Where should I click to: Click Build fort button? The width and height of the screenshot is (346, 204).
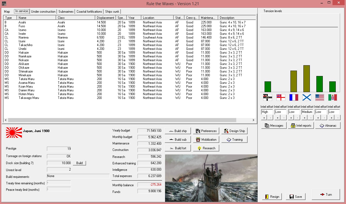(178, 148)
